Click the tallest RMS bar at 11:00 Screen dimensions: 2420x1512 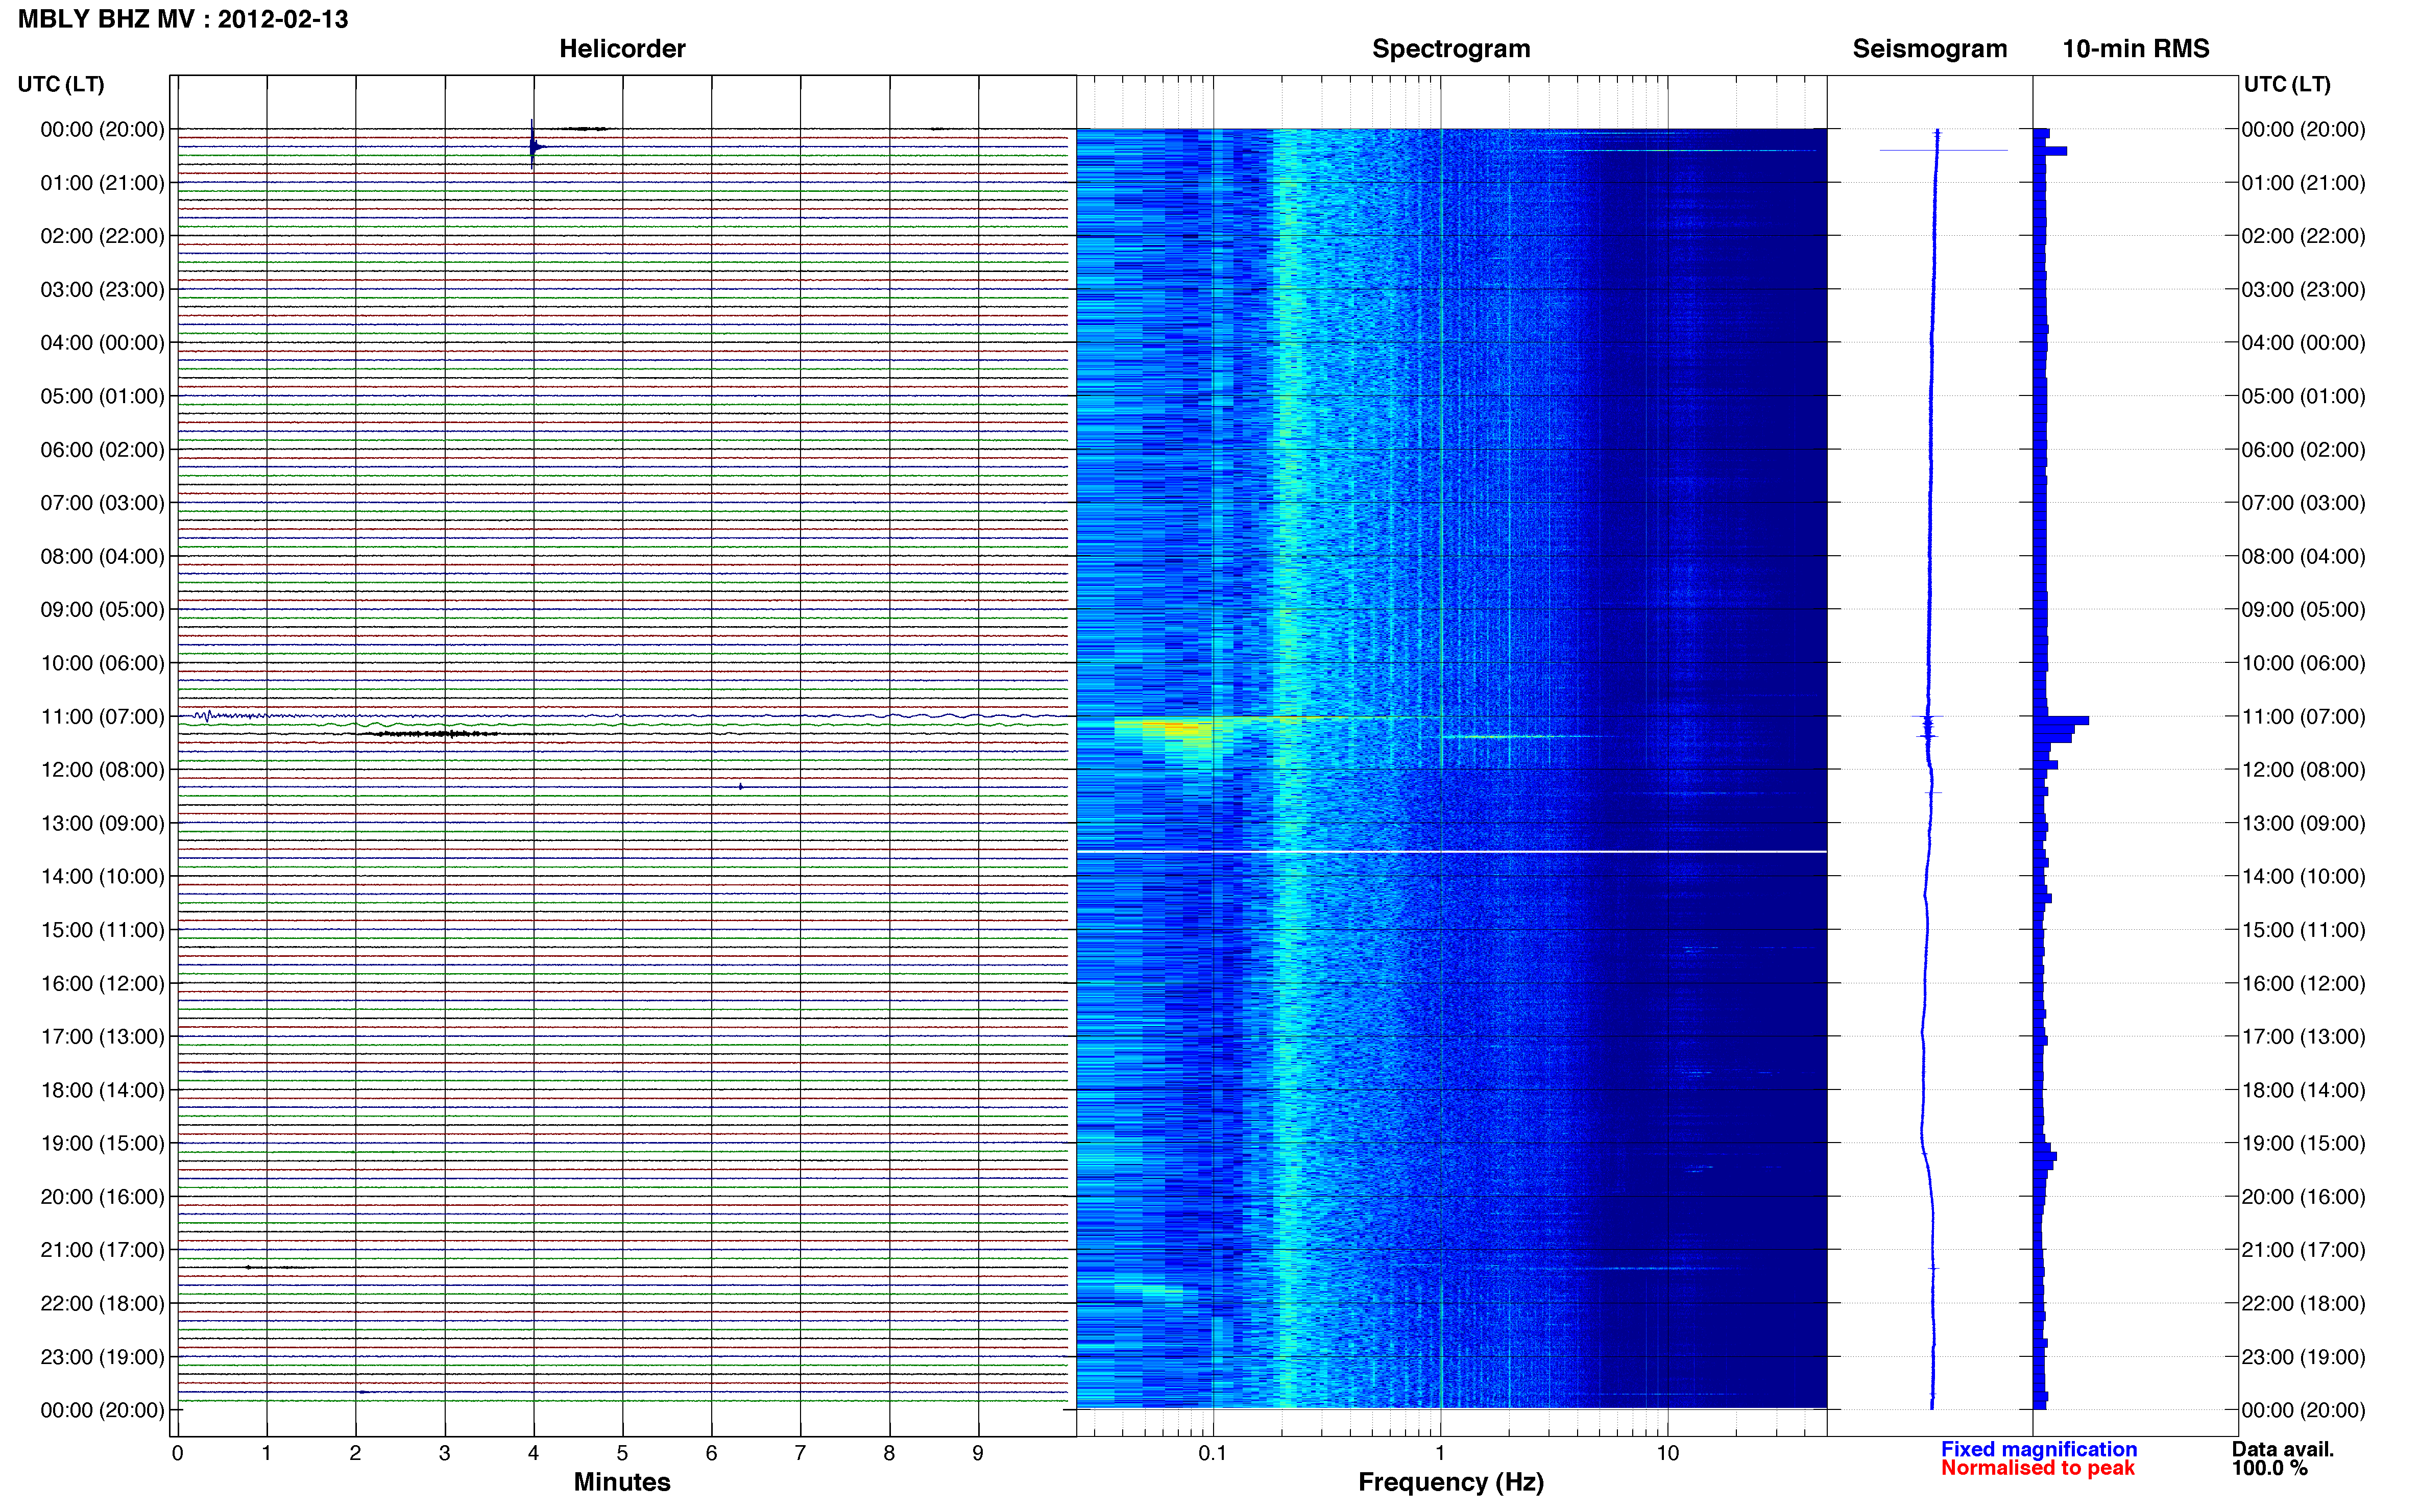click(x=2061, y=720)
